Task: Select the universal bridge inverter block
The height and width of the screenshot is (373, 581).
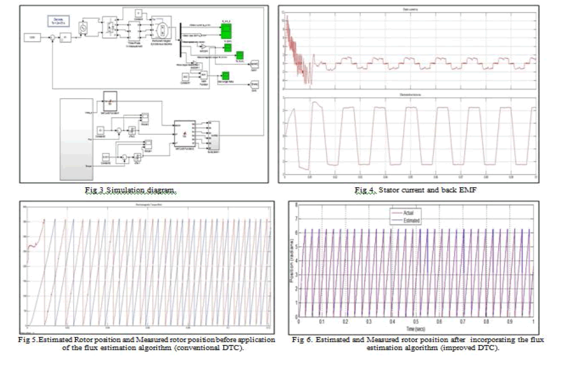Action: 111,26
